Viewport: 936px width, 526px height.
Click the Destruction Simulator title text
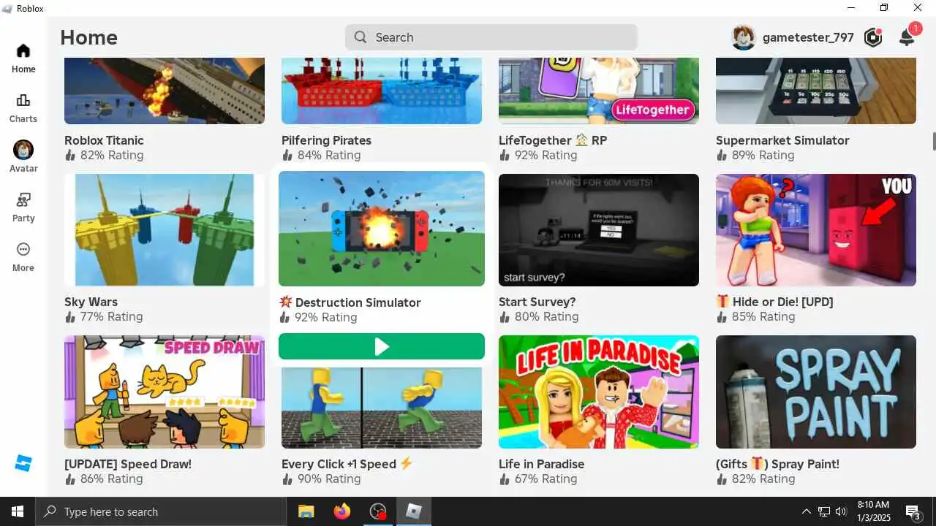coord(350,302)
